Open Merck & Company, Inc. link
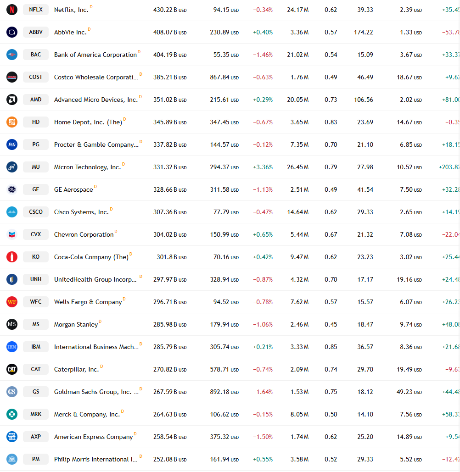This screenshot has height=472, width=460. (x=87, y=415)
